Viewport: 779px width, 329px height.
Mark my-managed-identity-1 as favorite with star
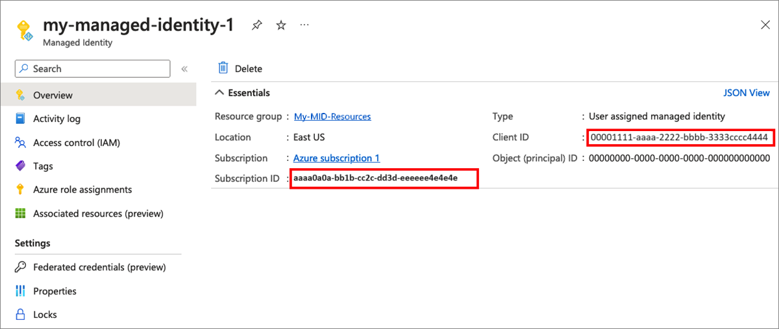click(x=281, y=25)
